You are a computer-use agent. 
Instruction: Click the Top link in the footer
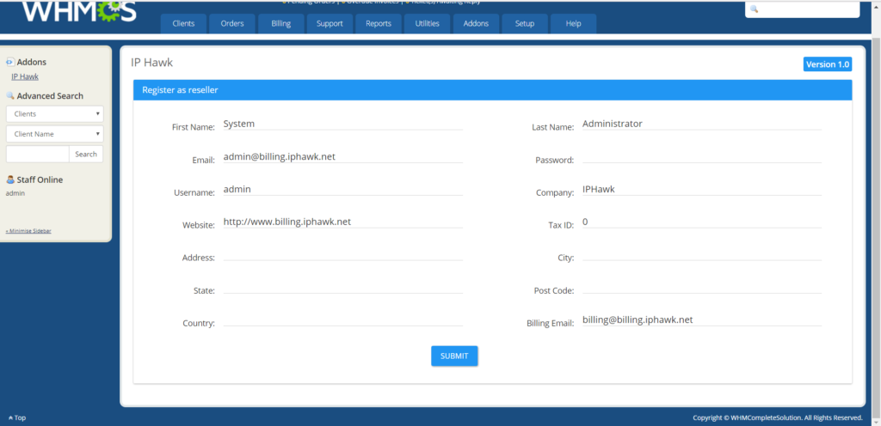click(17, 417)
